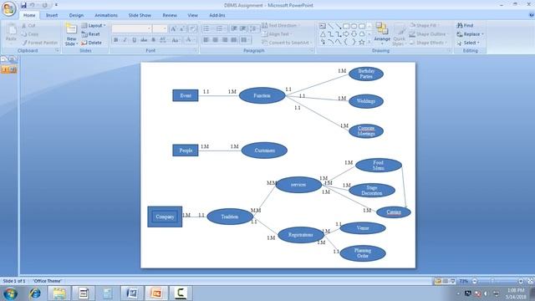This screenshot has width=535, height=301.
Task: Open the font name combo box
Action: click(131, 28)
